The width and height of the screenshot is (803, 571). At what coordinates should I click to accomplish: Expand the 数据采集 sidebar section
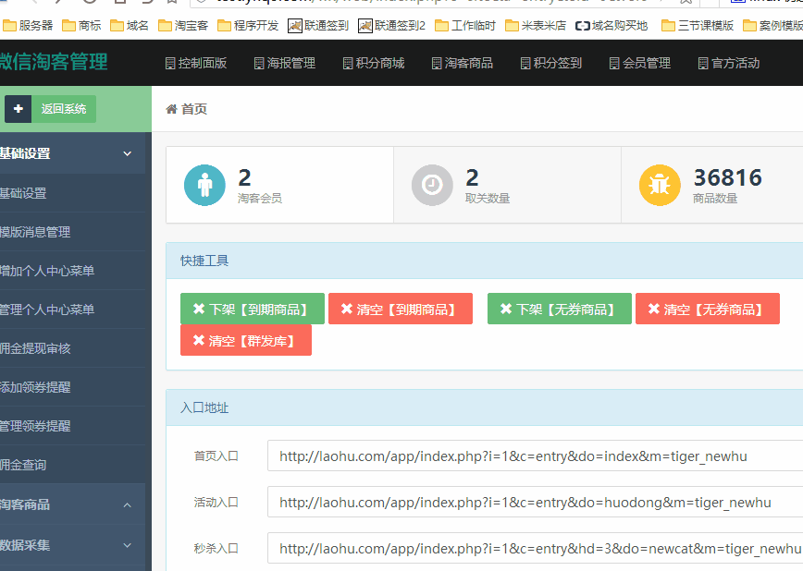click(x=127, y=545)
